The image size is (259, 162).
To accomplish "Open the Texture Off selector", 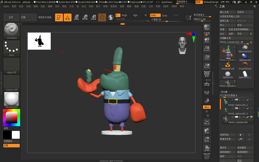I will (11, 83).
